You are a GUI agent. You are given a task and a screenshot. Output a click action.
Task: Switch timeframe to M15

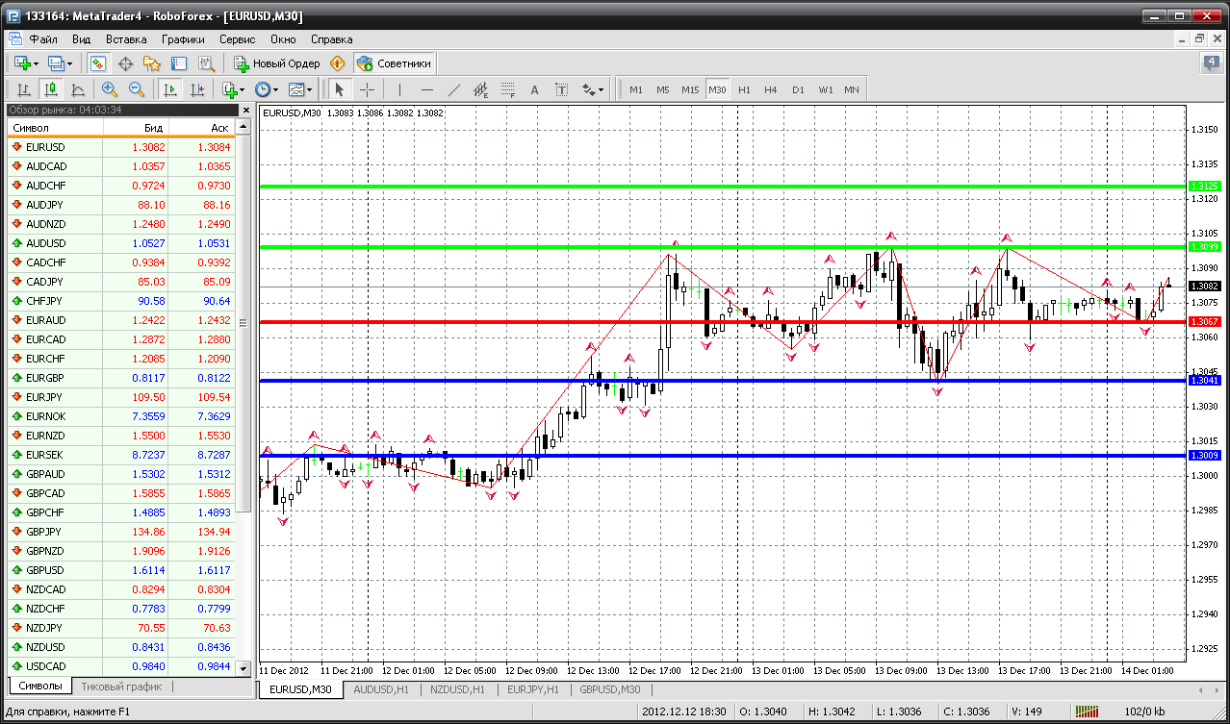(690, 89)
